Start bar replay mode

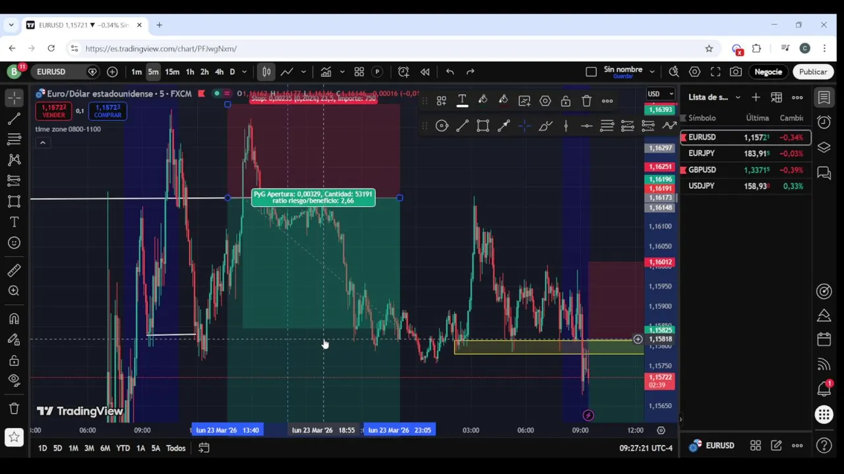click(x=425, y=72)
